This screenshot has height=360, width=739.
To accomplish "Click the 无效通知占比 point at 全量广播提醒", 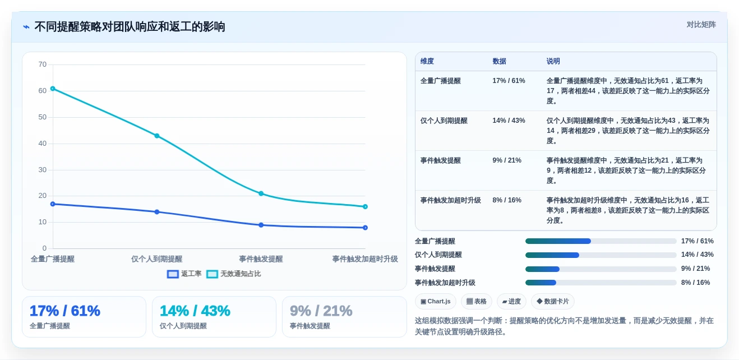I will (x=53, y=89).
